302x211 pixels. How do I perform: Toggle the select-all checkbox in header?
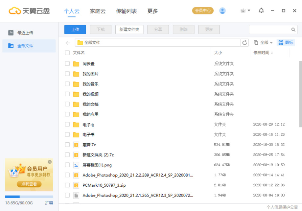coord(67,53)
